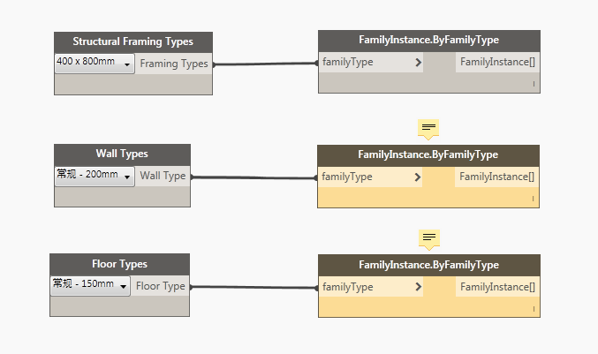Click the lacing indicator at the top gray node's bottom corner
Screen dimensions: 598x354
(x=534, y=84)
